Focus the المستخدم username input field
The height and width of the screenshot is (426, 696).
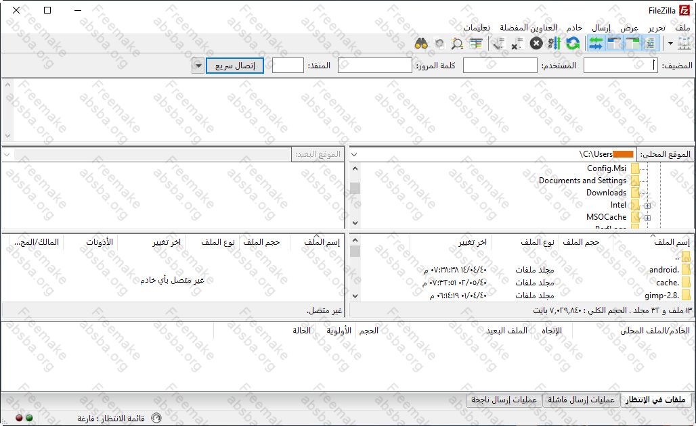coord(500,66)
